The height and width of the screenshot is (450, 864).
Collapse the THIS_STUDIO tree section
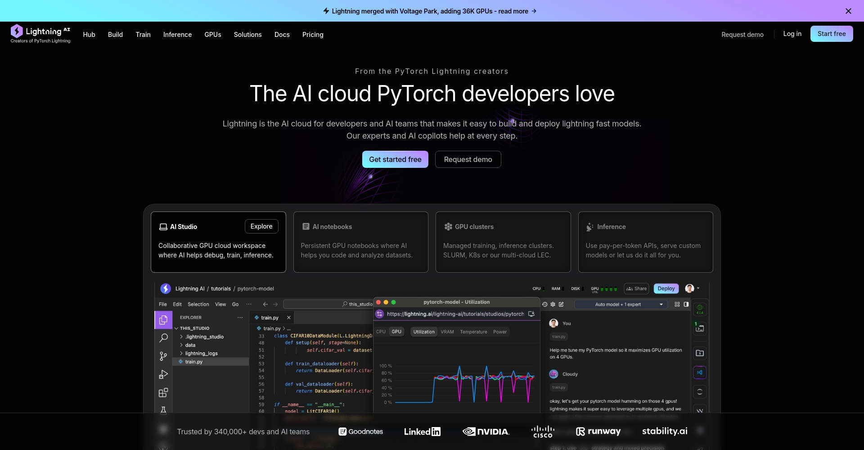click(x=177, y=328)
